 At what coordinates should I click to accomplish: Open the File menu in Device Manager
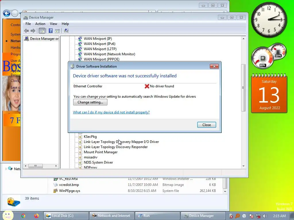[28, 24]
